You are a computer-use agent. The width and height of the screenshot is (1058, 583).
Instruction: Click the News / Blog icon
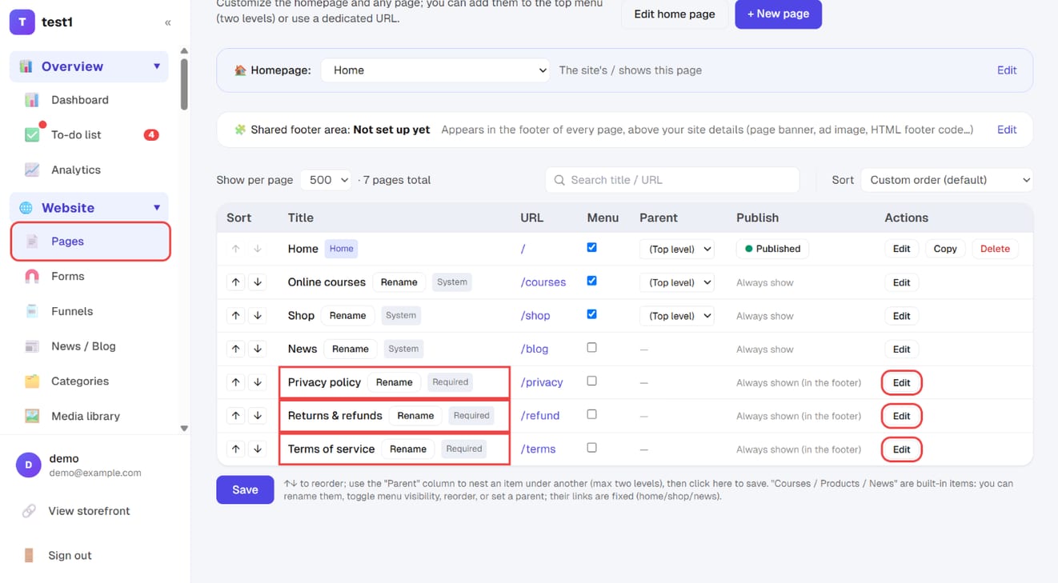[x=32, y=346]
